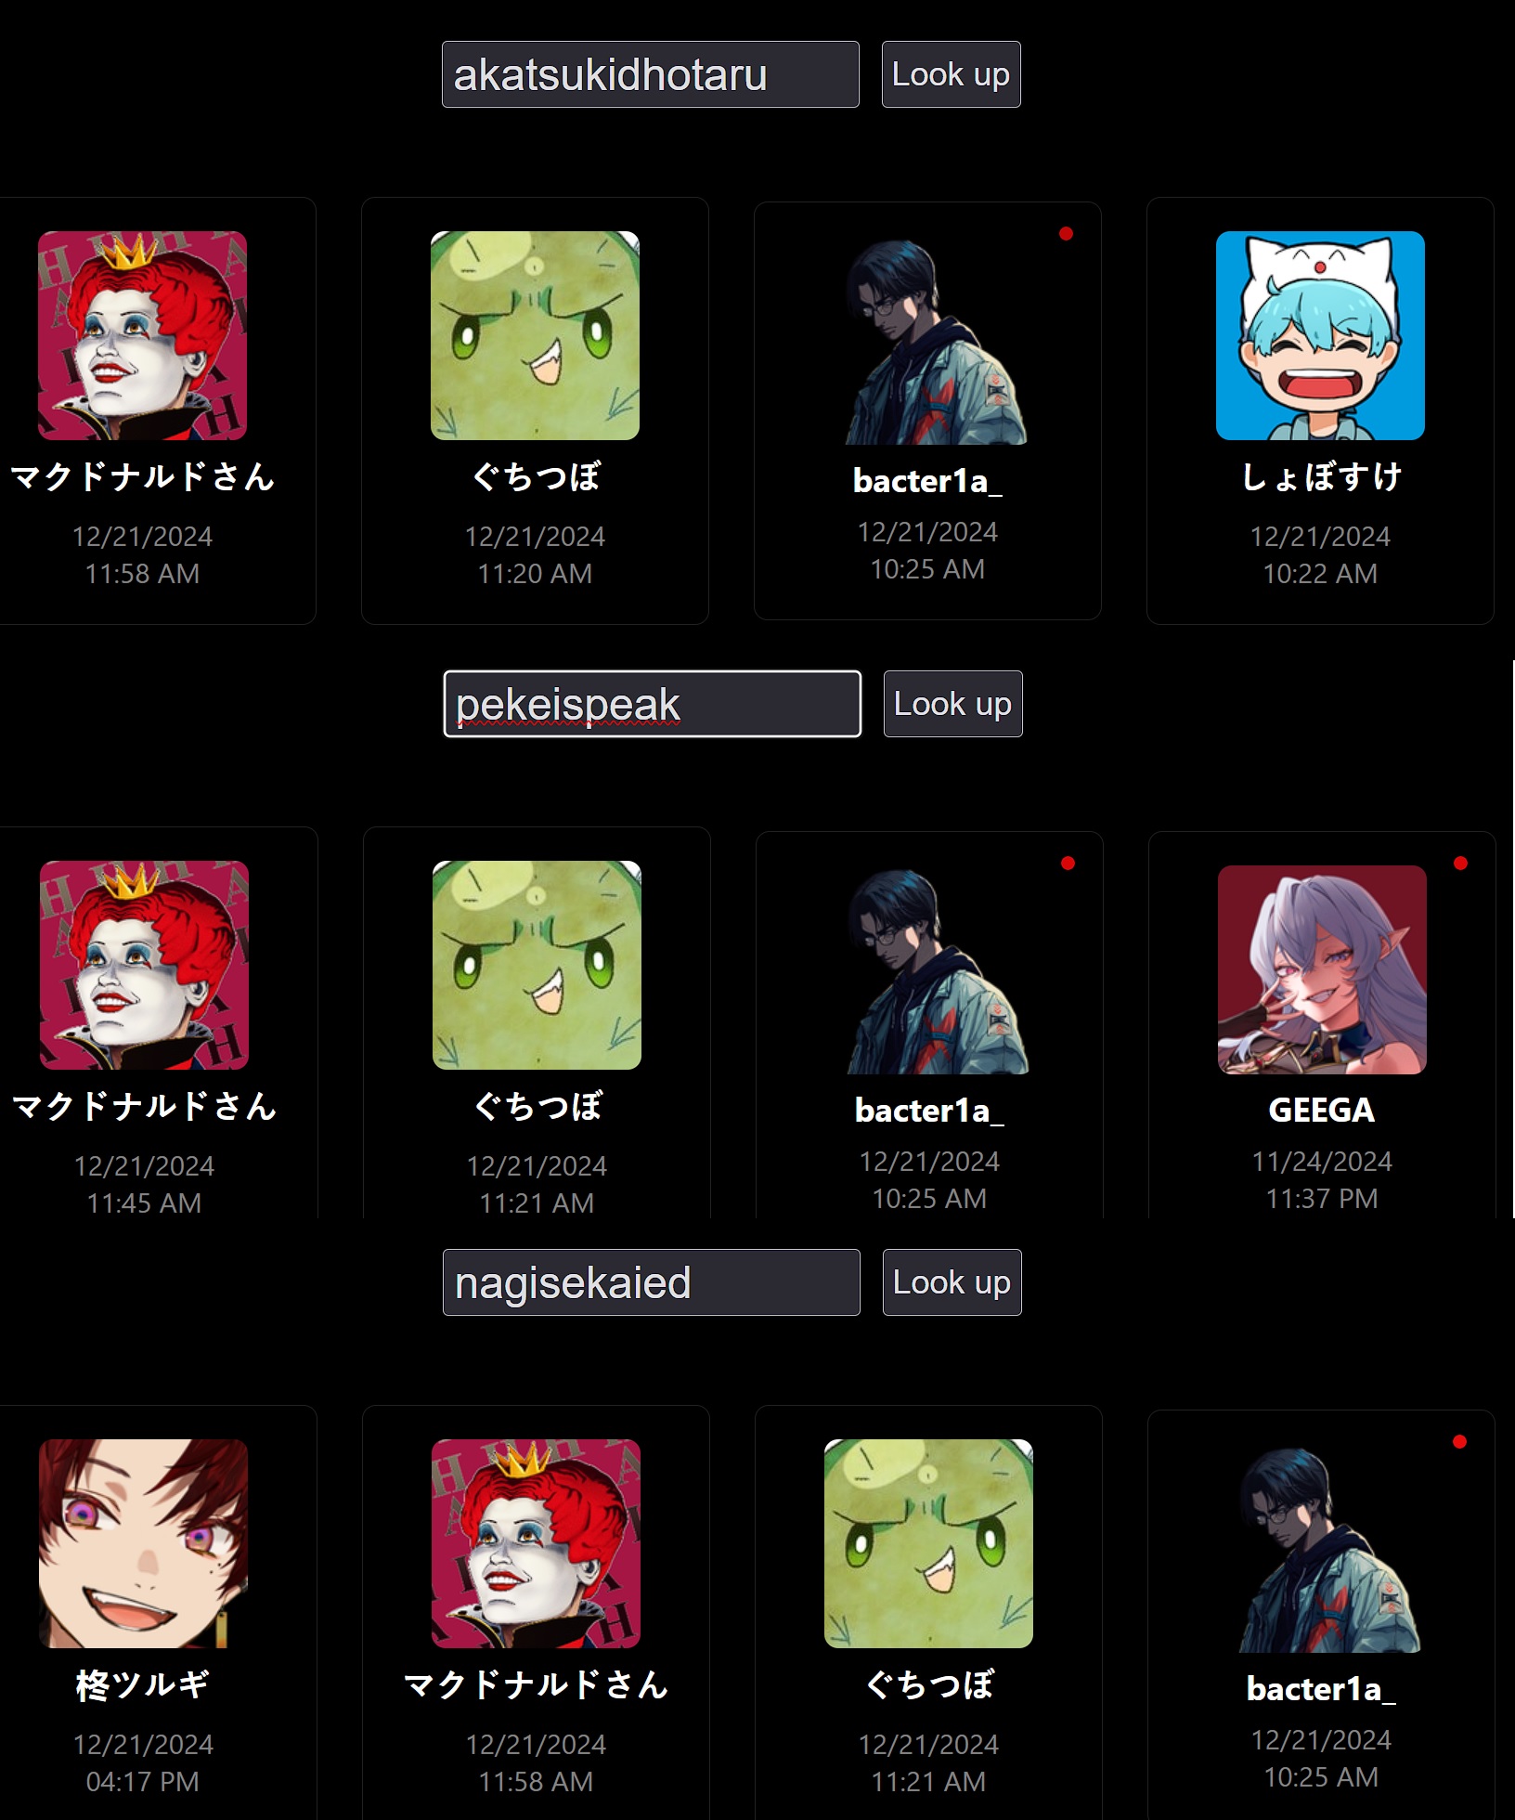
Task: Open GEEGA's silver-haired avatar
Action: point(1322,969)
